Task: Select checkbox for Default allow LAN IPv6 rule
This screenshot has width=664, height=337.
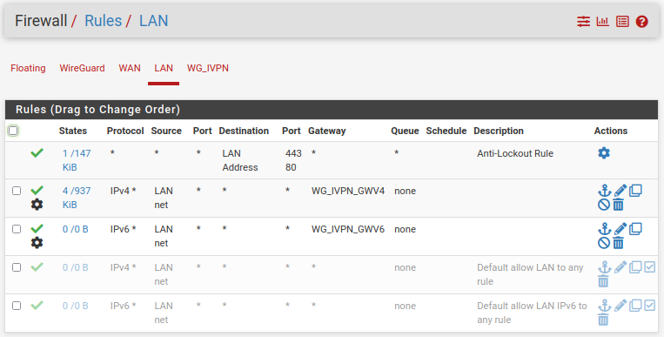Action: [17, 306]
